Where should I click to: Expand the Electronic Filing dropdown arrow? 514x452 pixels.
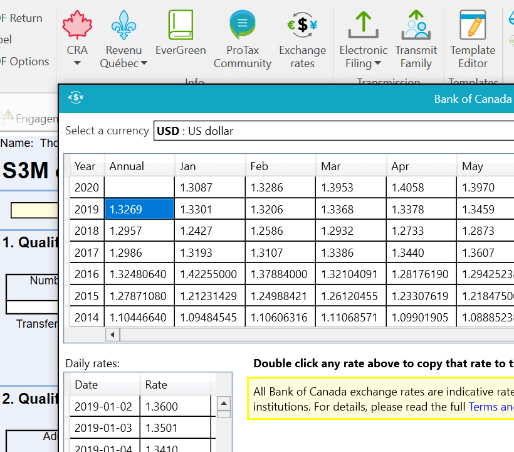(377, 63)
